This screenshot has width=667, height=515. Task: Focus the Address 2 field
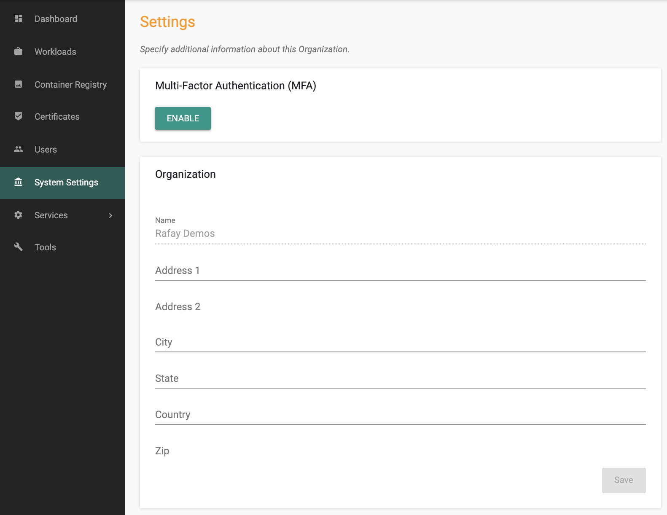click(401, 307)
